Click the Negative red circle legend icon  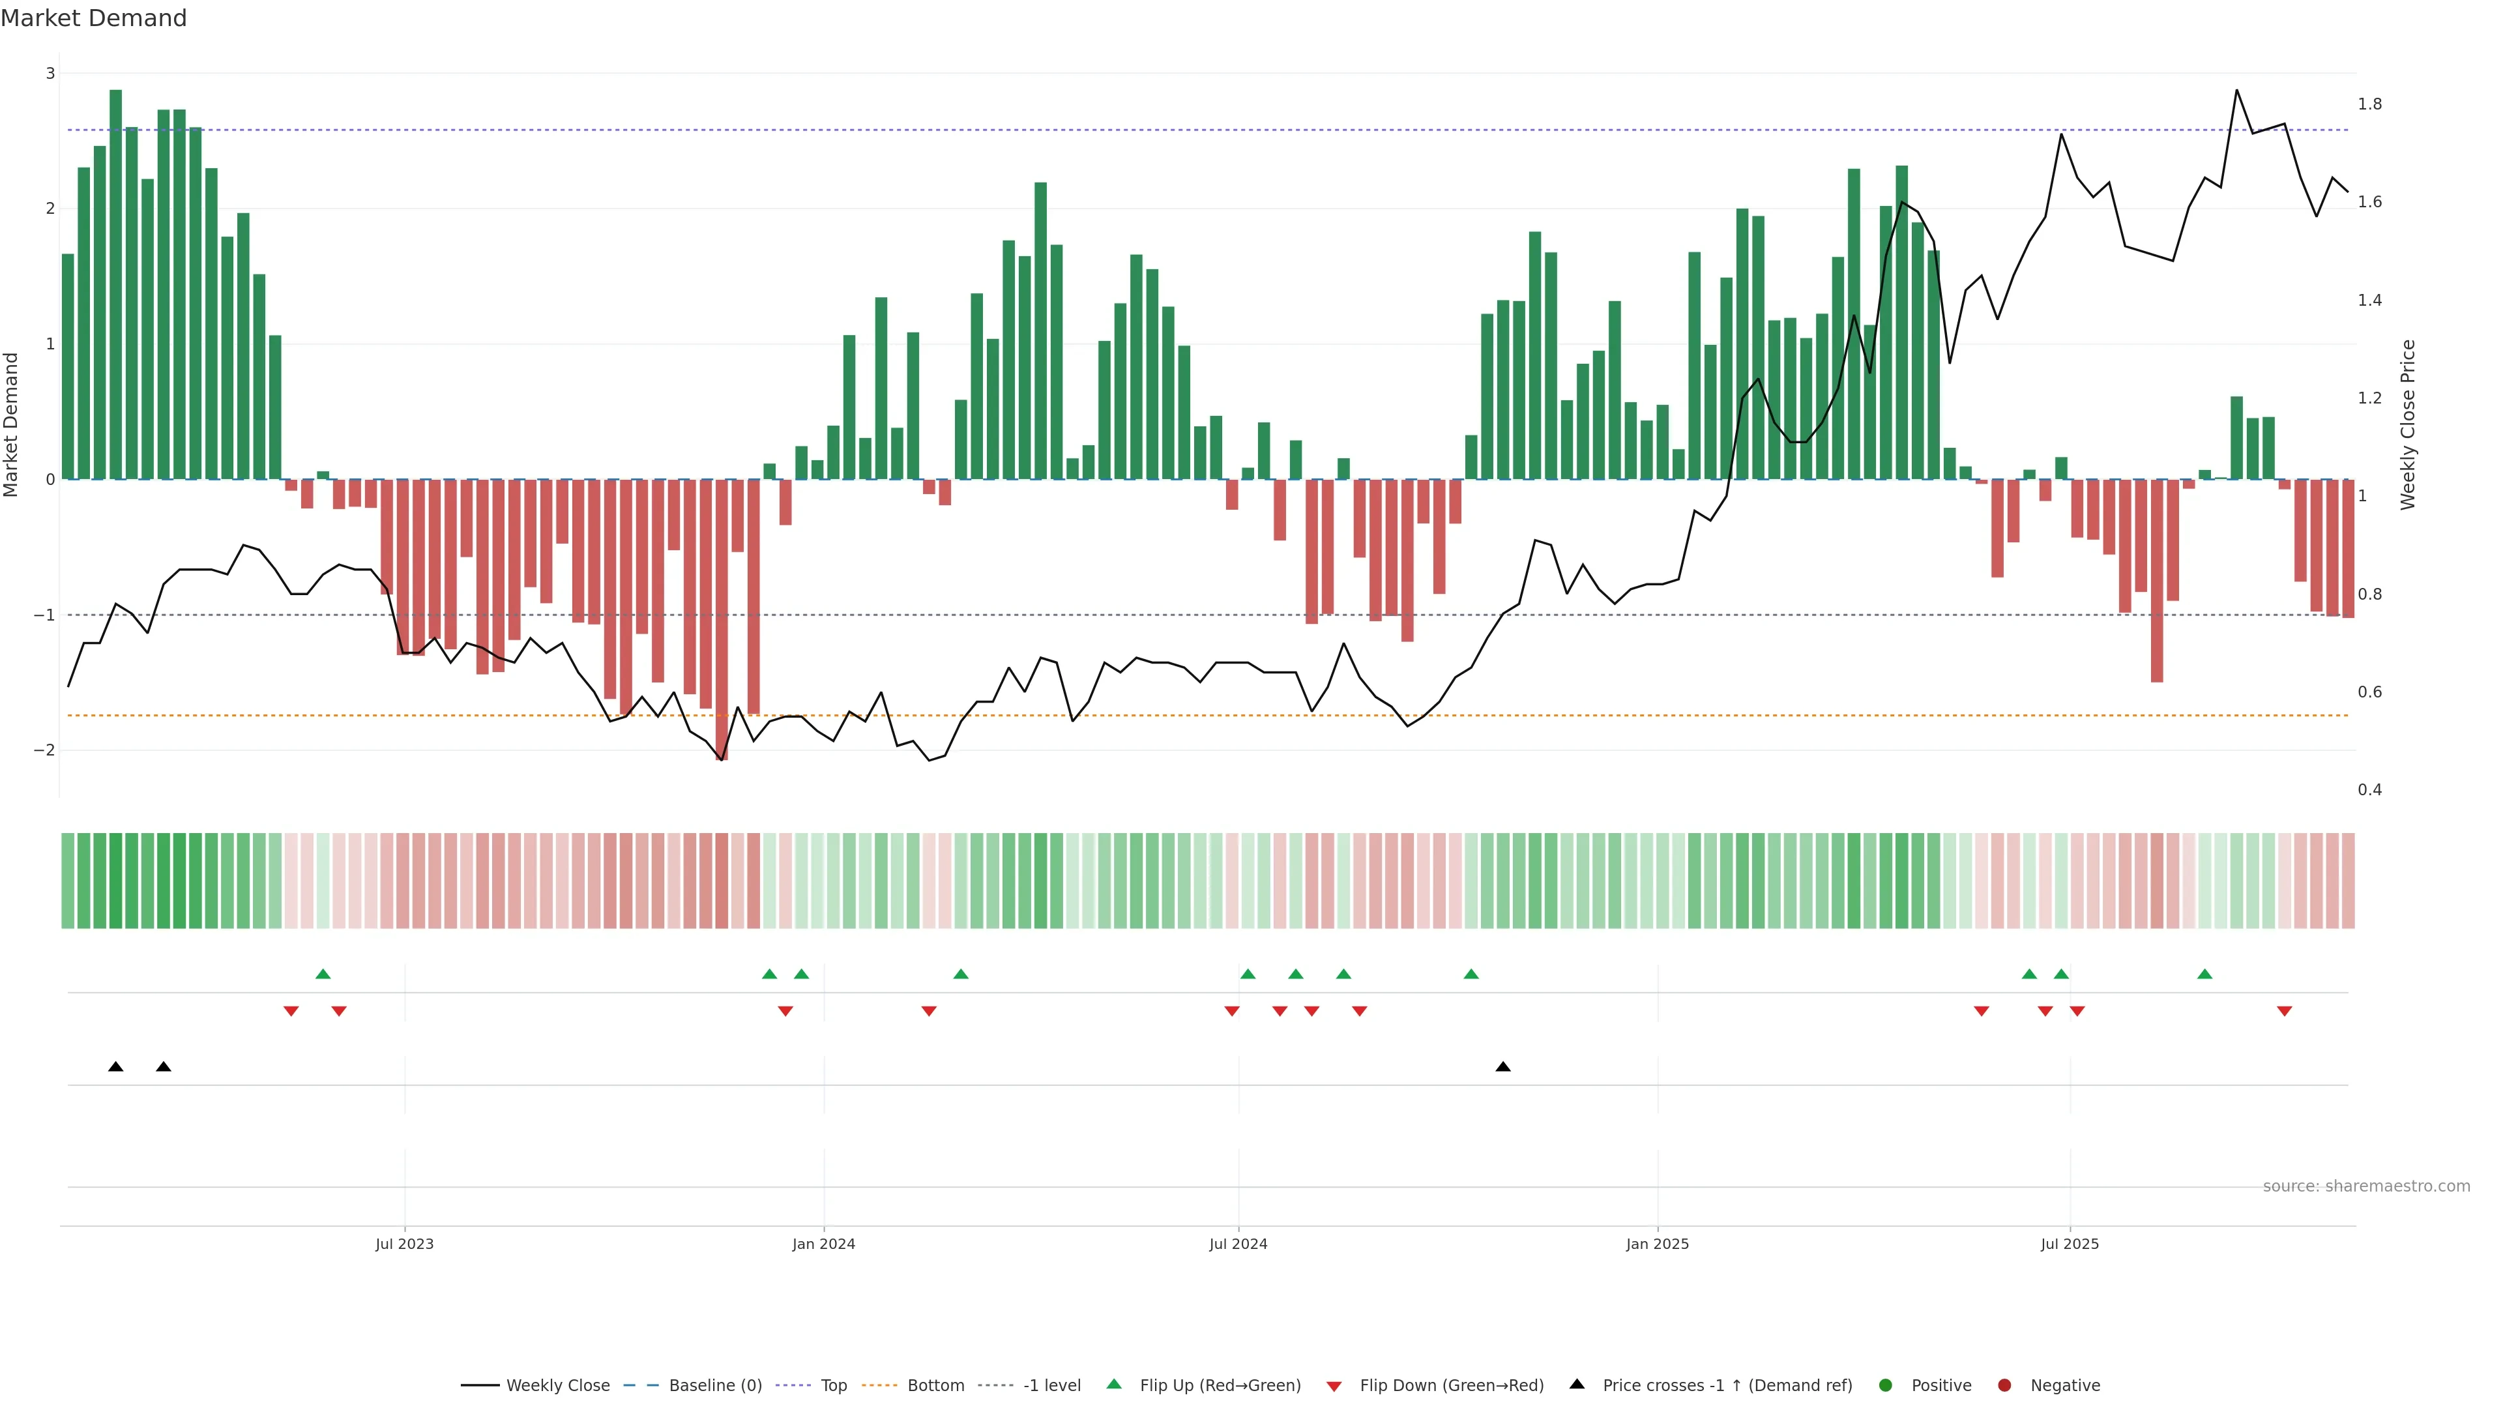pos(2004,1386)
